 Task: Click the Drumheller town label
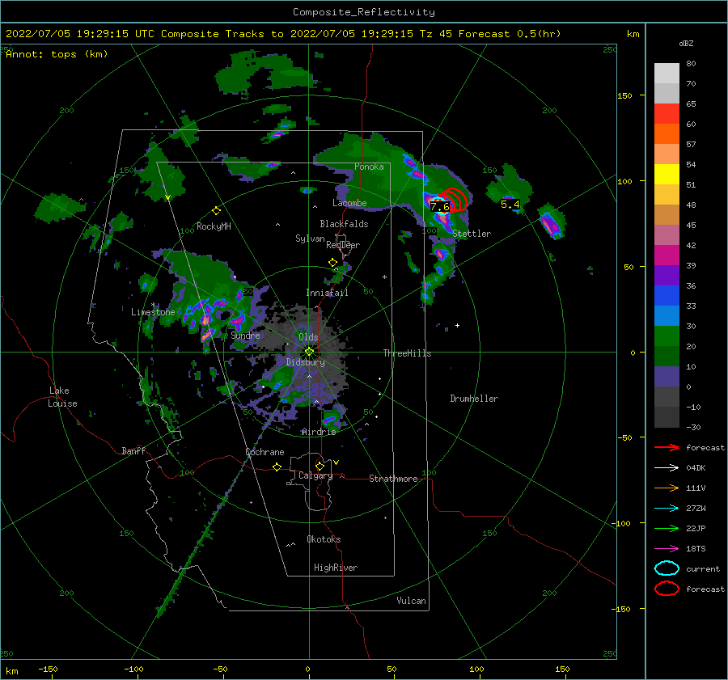(474, 399)
